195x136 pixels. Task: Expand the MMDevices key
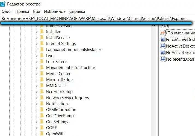pos(37,86)
